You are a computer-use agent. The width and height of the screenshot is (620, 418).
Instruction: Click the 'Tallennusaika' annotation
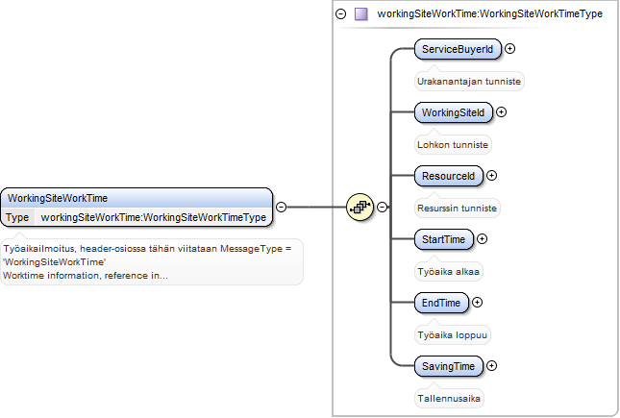pos(449,398)
